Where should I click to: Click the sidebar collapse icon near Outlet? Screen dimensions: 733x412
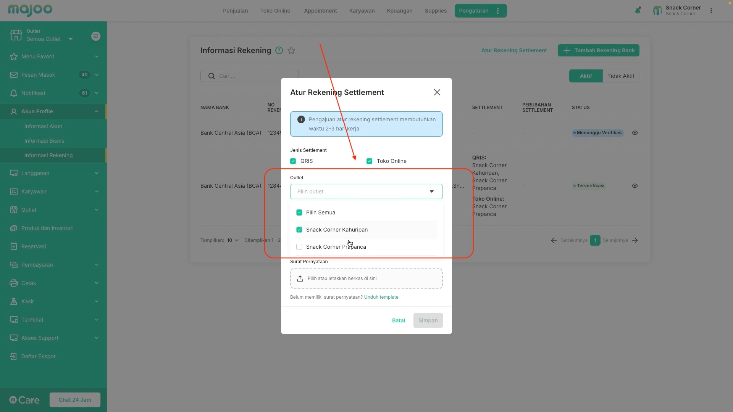pyautogui.click(x=96, y=36)
